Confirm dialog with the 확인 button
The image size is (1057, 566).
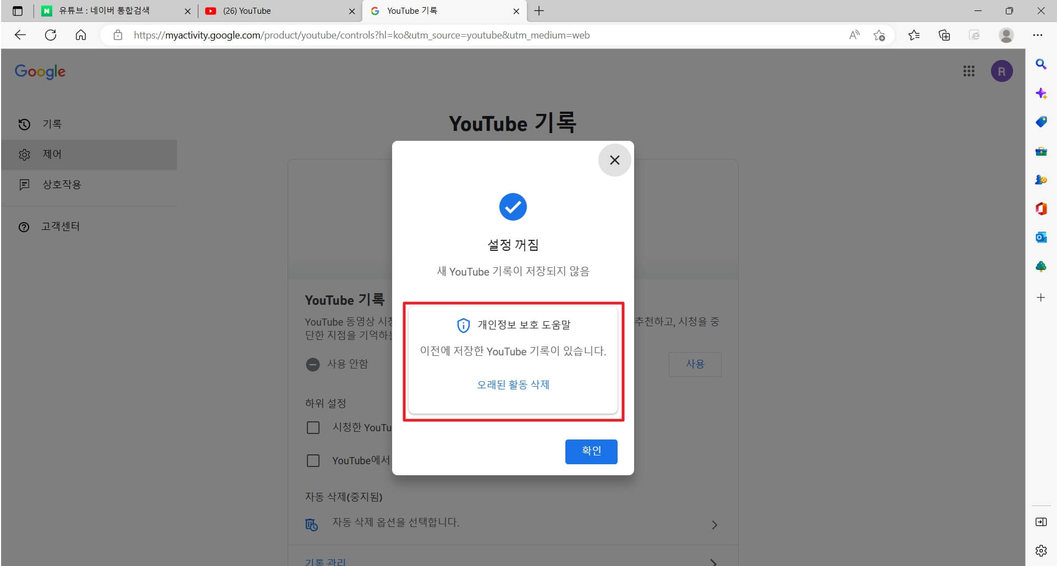pyautogui.click(x=591, y=451)
